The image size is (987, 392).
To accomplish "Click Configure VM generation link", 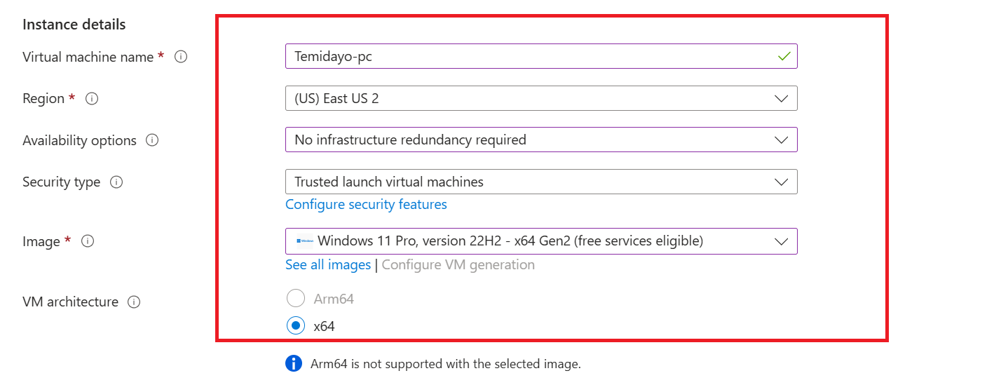I will pyautogui.click(x=458, y=265).
